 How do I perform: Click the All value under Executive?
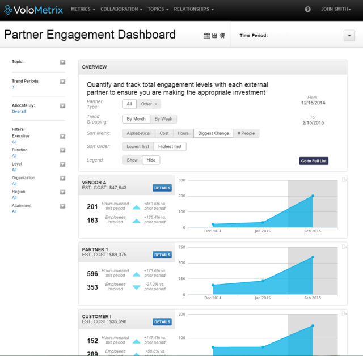[x=14, y=142]
